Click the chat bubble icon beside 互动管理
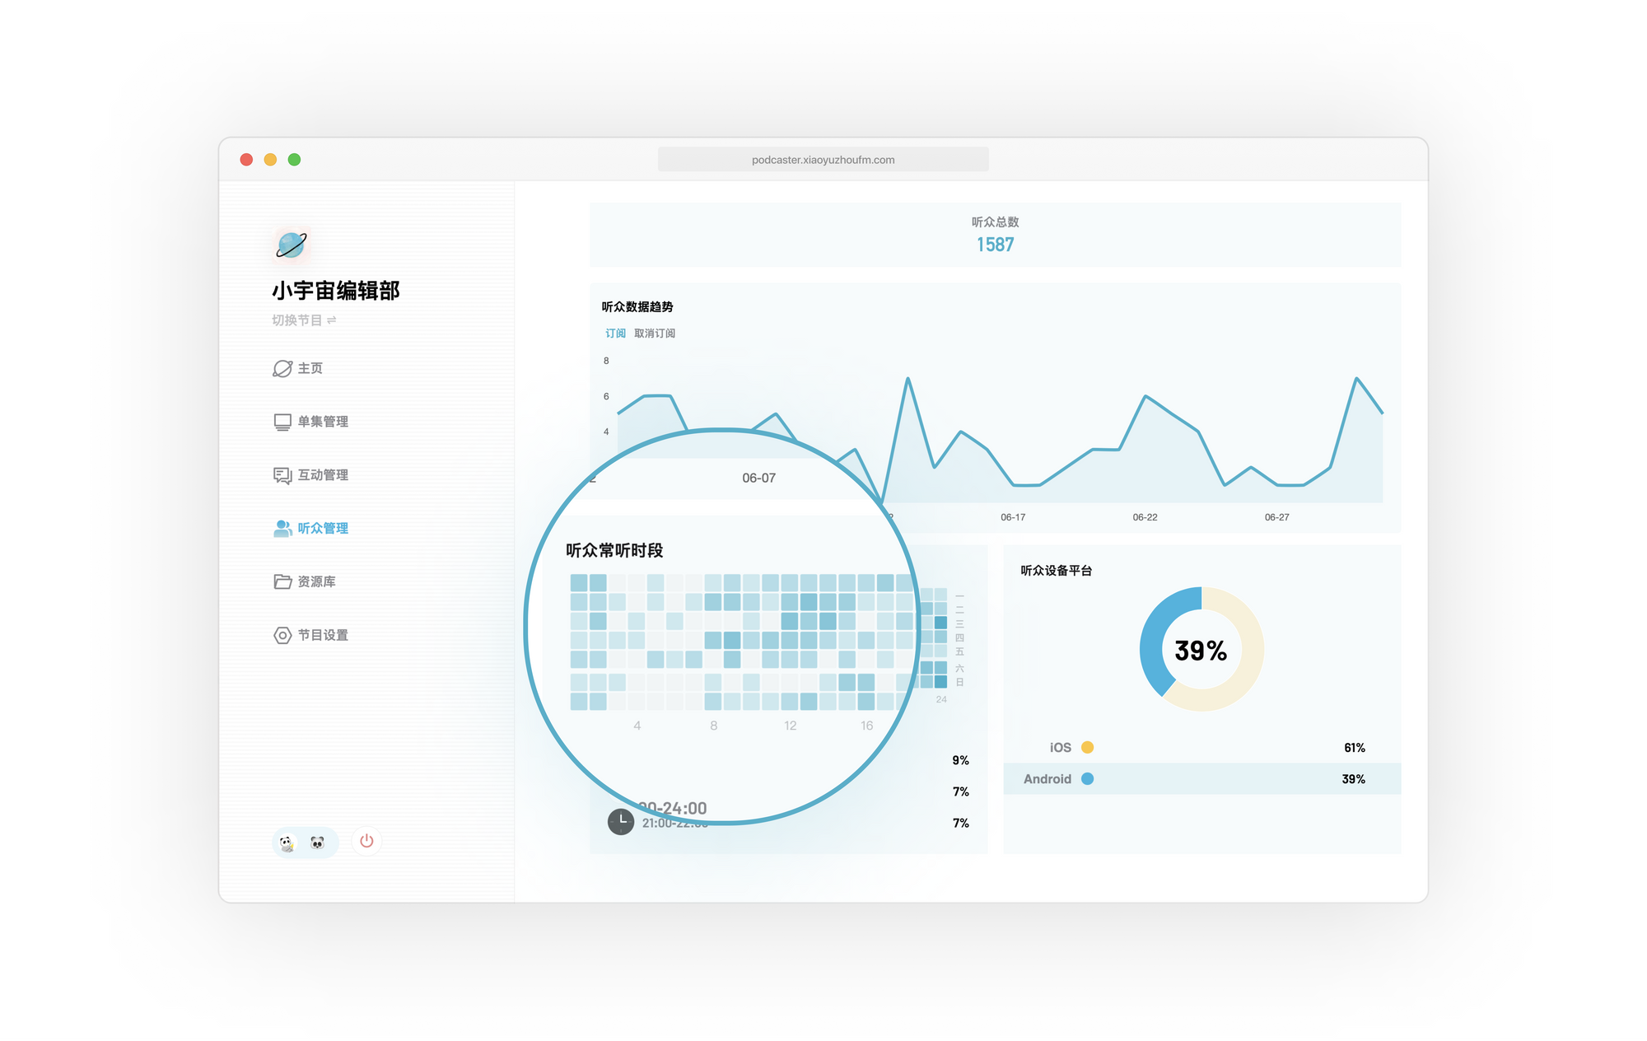Screen dimensions: 1647x1041 point(282,475)
